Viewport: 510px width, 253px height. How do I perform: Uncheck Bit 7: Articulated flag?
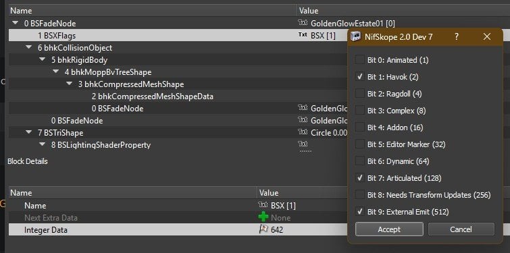coord(360,178)
